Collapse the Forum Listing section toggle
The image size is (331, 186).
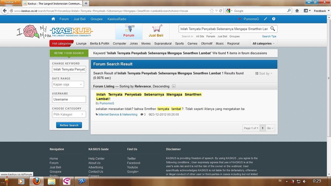174,86
